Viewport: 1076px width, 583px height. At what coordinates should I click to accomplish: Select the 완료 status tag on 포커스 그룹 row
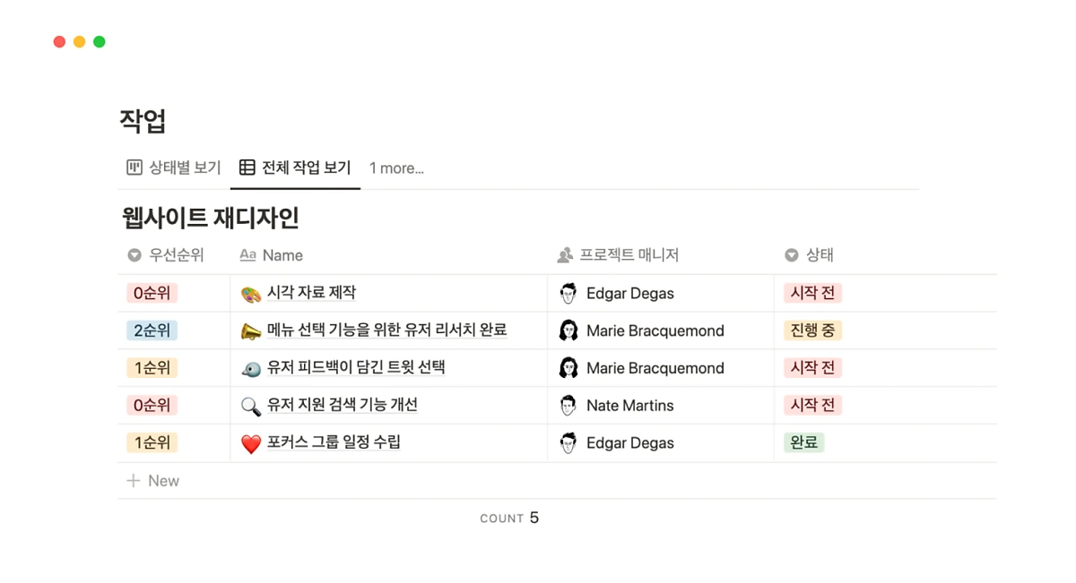(803, 442)
